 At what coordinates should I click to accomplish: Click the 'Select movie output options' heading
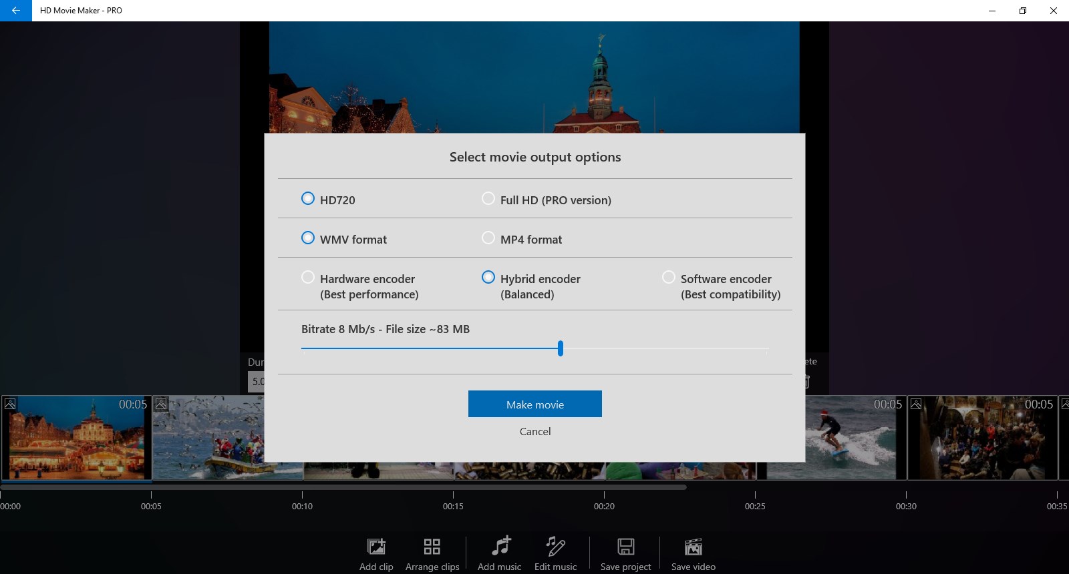click(x=535, y=157)
